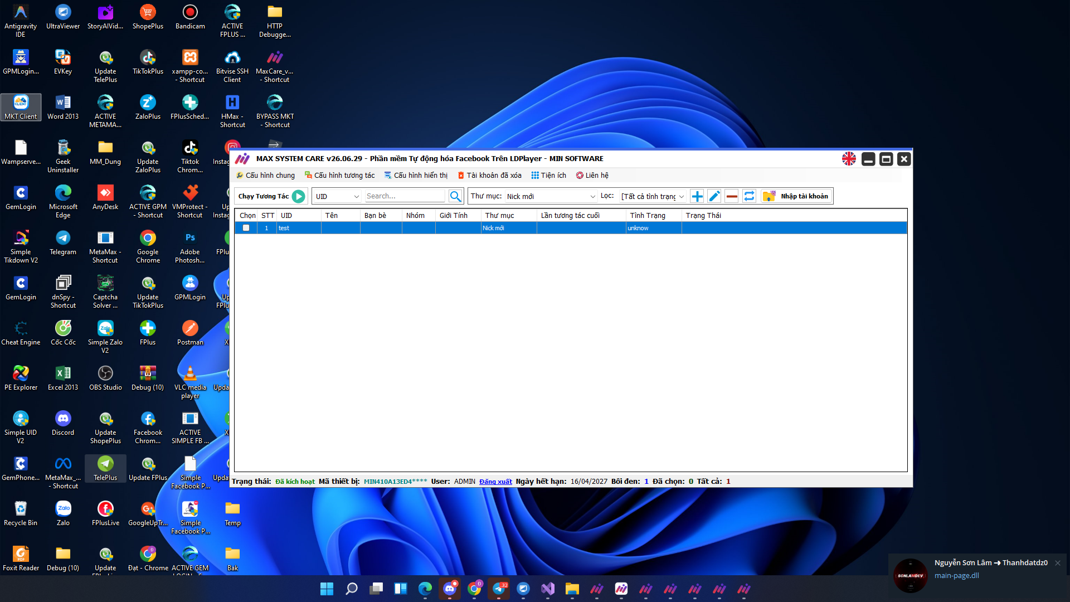
Task: Open Cấu hình tương tác menu
Action: [x=340, y=176]
